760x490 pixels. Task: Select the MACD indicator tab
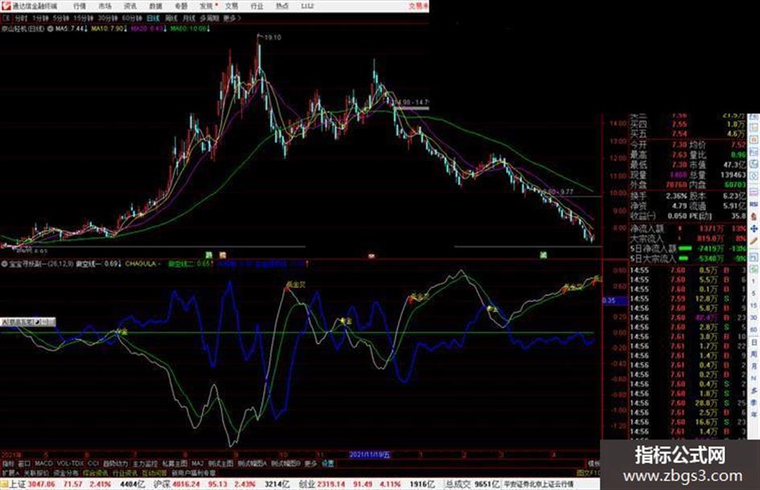43,463
